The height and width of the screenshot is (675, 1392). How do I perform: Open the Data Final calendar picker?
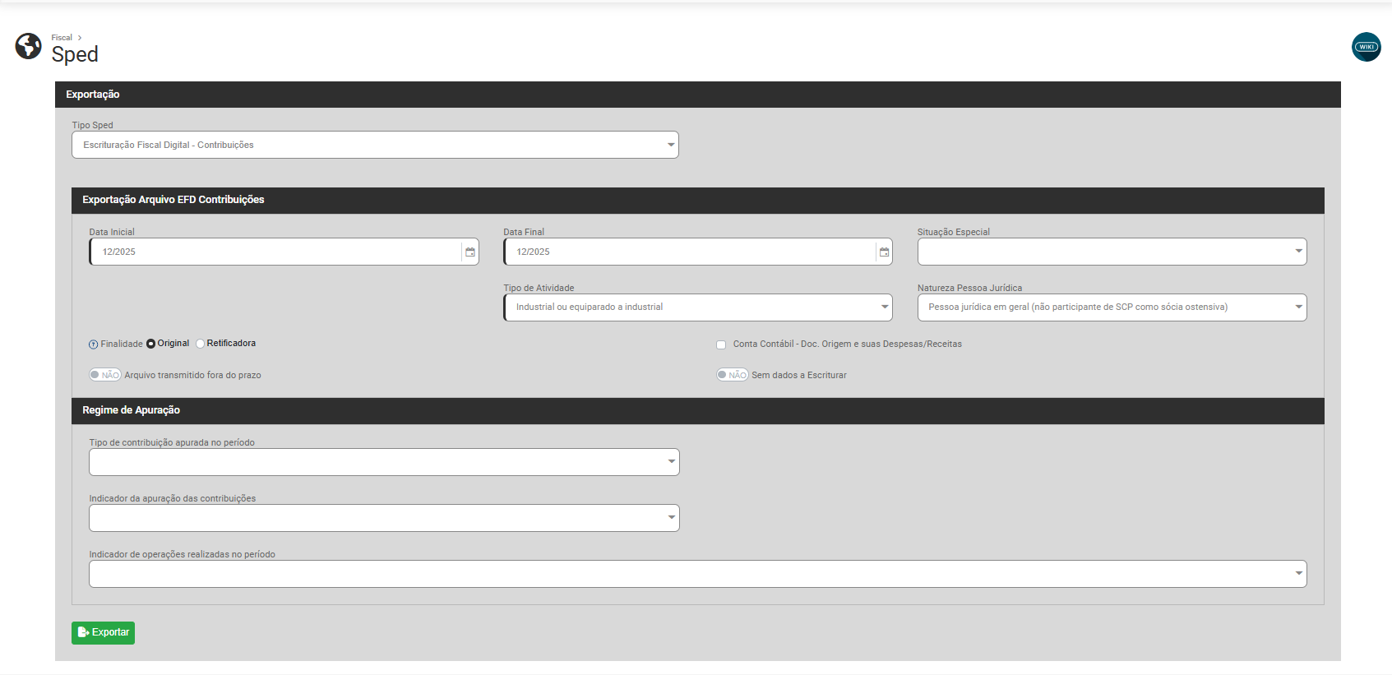pyautogui.click(x=884, y=252)
